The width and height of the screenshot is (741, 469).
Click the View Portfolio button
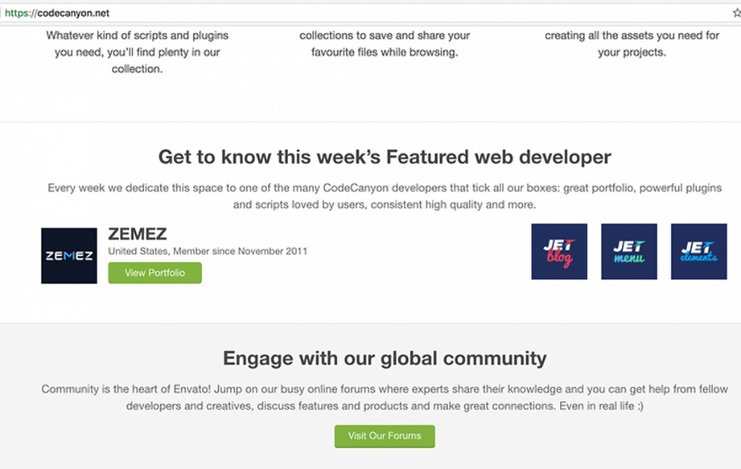point(155,273)
